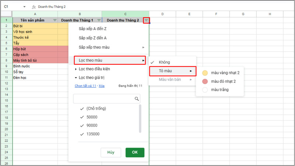Uncheck the 90000 filter value
Screen dimensions: 295x166
click(82, 126)
